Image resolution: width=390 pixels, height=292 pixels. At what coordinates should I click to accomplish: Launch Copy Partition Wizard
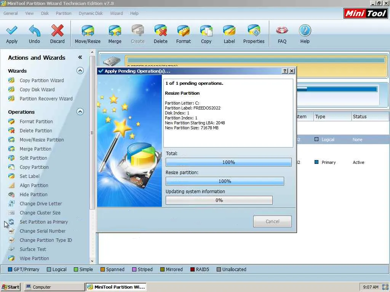[x=42, y=81]
